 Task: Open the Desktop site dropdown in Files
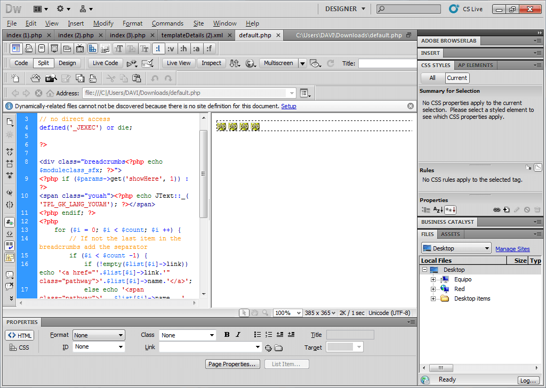point(456,248)
